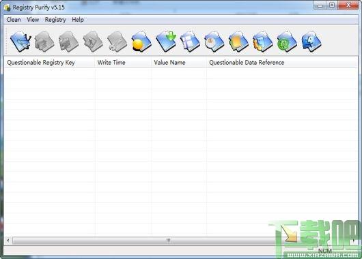Click the first blue folder icon with black arrows
362x259 pixels.
click(x=20, y=42)
